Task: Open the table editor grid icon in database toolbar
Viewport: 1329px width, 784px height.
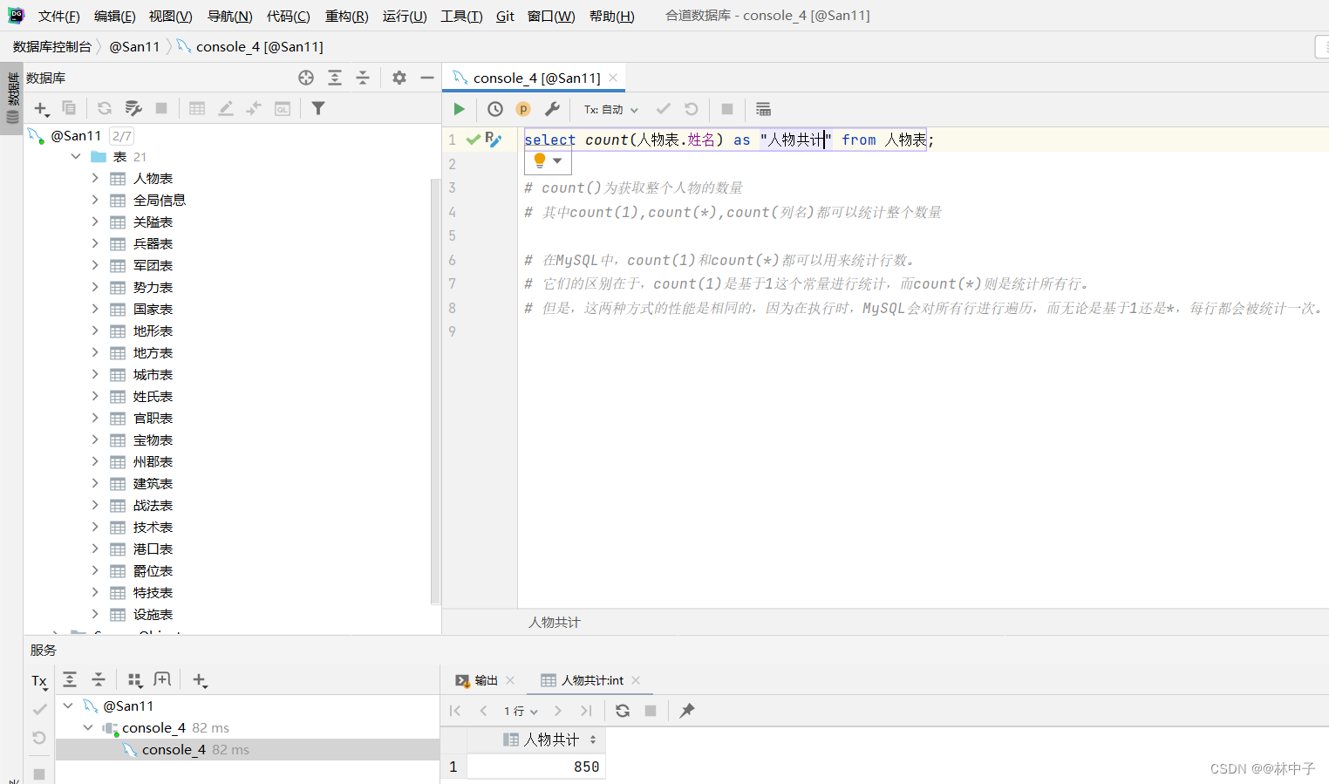Action: 197,108
